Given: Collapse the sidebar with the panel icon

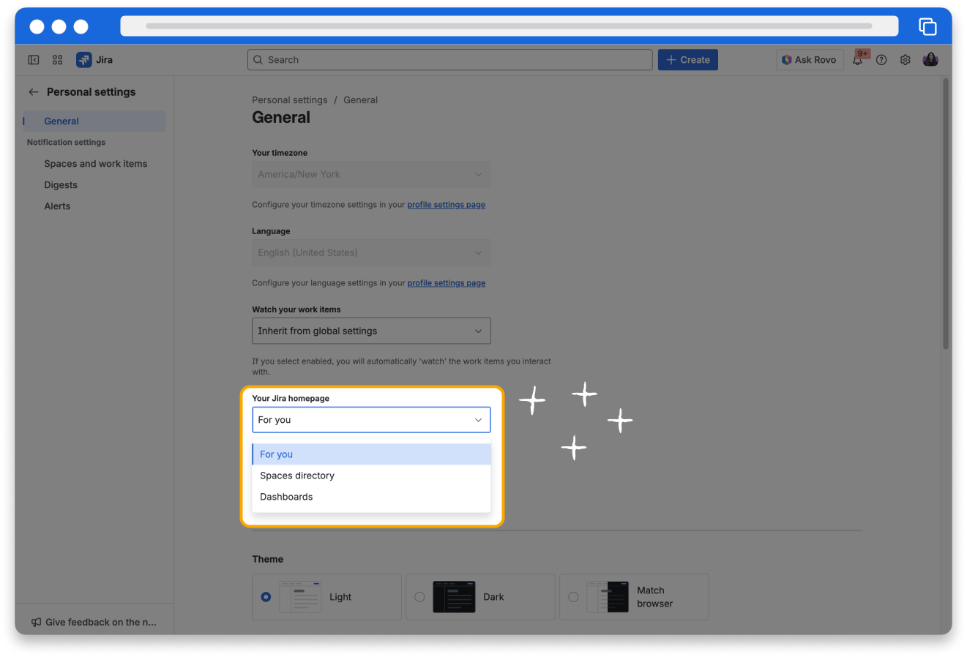Looking at the screenshot, I should tap(34, 60).
